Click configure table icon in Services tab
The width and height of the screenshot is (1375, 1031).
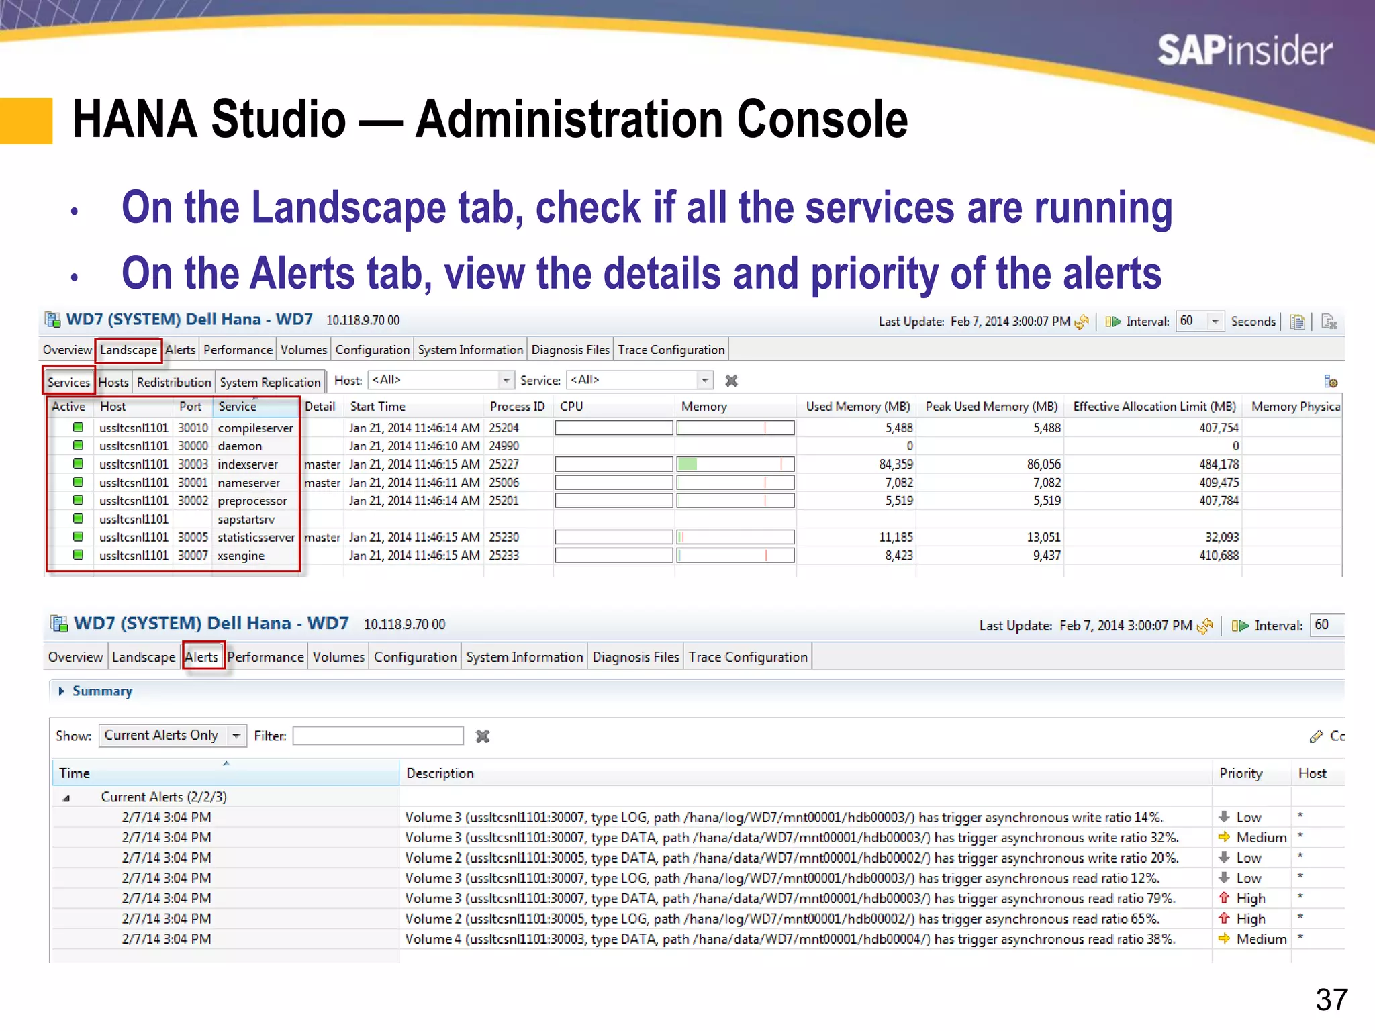tap(1330, 381)
